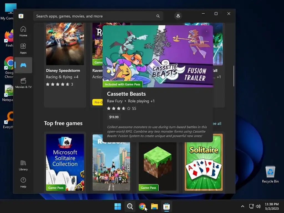This screenshot has width=284, height=213.
Task: Click the Top free games heading
Action: coord(63,123)
